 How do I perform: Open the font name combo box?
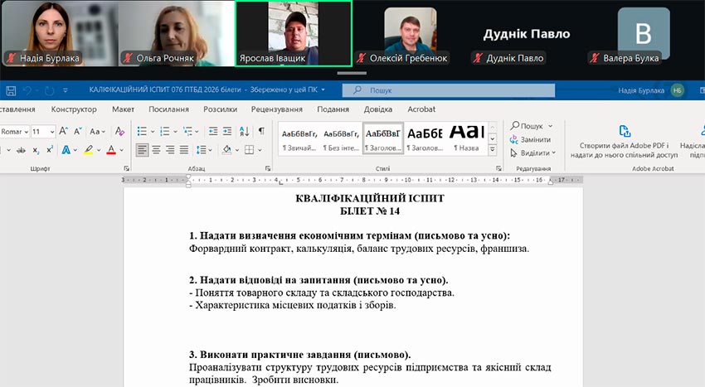pos(15,132)
